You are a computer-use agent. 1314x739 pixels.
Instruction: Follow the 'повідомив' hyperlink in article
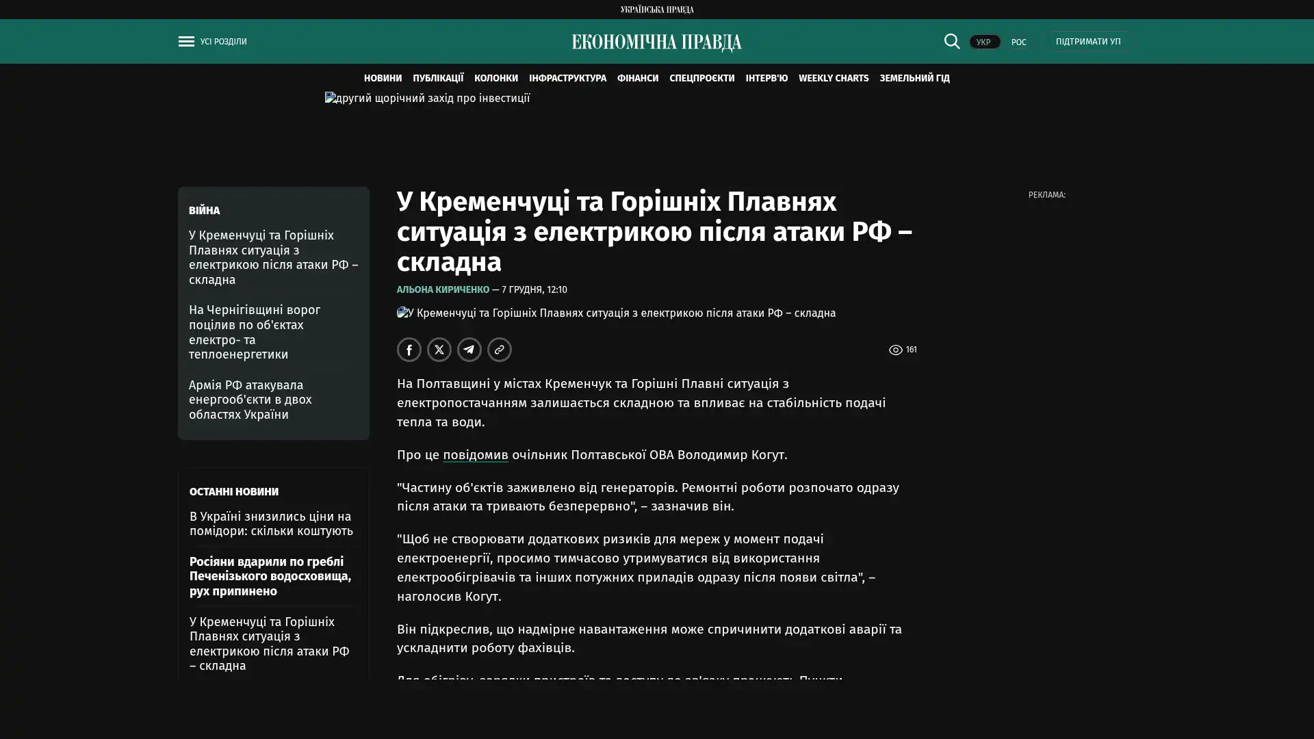(475, 455)
